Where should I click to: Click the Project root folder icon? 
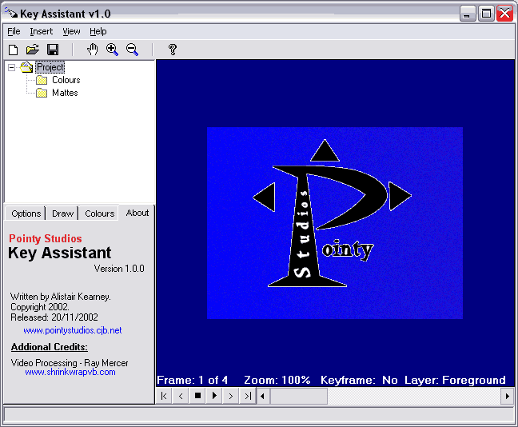tap(26, 67)
